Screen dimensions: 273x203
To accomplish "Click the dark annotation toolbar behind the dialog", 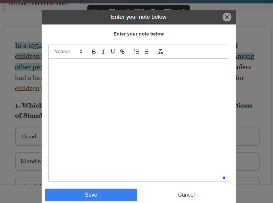I will [x=138, y=7].
